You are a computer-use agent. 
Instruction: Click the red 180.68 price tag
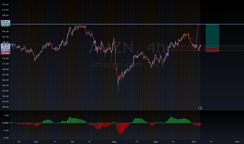(x=5, y=53)
